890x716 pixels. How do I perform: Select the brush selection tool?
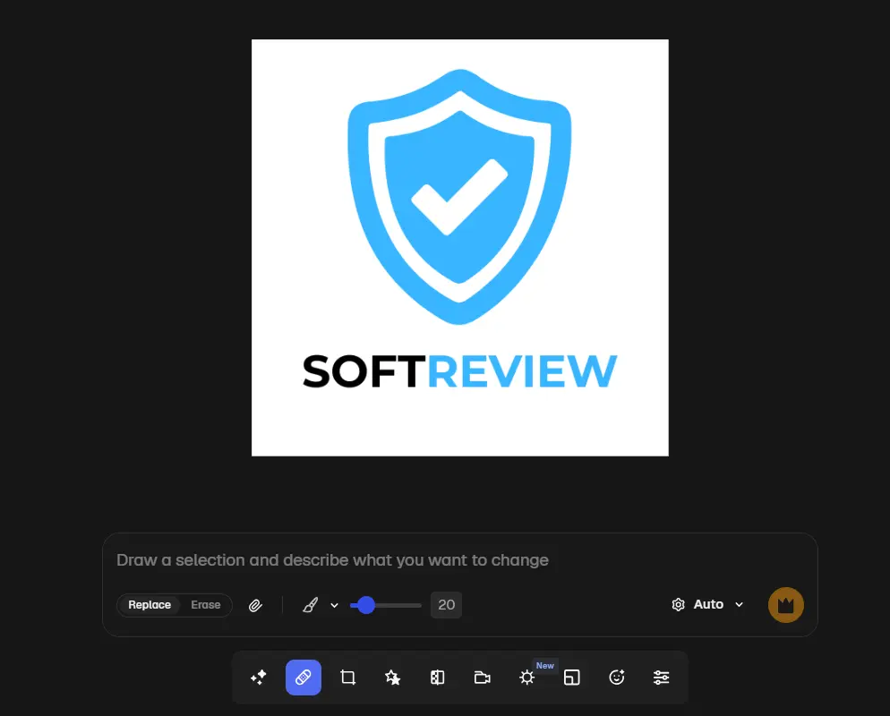(310, 605)
